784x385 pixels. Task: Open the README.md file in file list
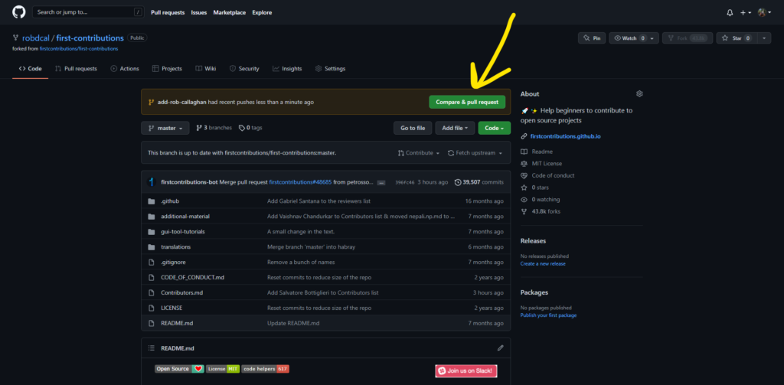(x=177, y=323)
